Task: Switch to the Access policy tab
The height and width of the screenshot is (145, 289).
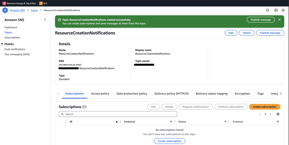Action: (x=100, y=93)
